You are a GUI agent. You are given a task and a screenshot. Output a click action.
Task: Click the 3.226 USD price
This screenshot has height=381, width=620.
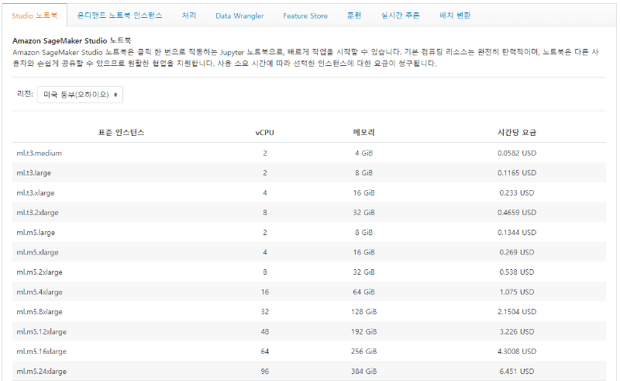[517, 331]
